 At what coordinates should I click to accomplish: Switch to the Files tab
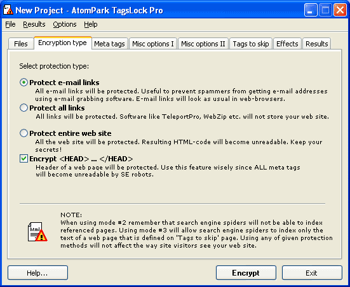pos(21,44)
